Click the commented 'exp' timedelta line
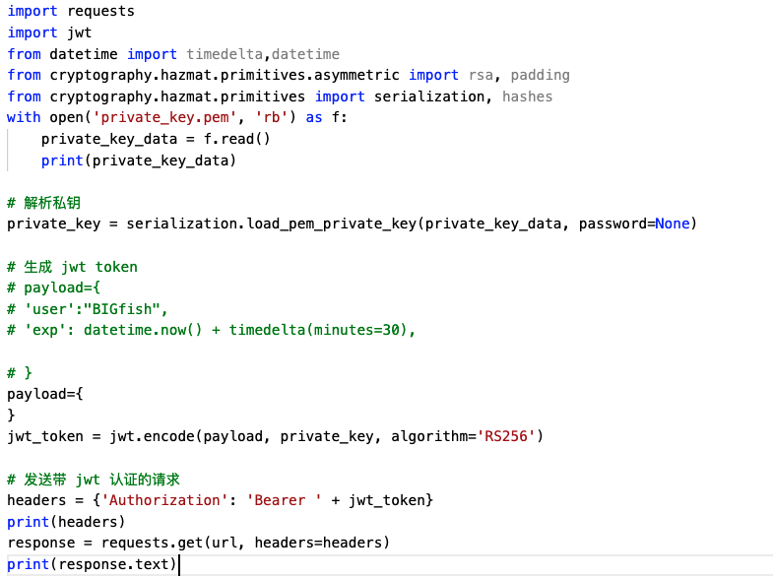 [211, 330]
